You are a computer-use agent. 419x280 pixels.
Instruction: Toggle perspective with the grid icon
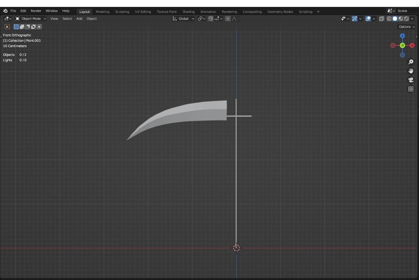pos(411,89)
